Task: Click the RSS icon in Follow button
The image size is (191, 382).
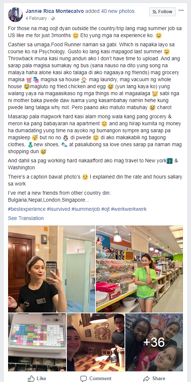Action: click(155, 12)
